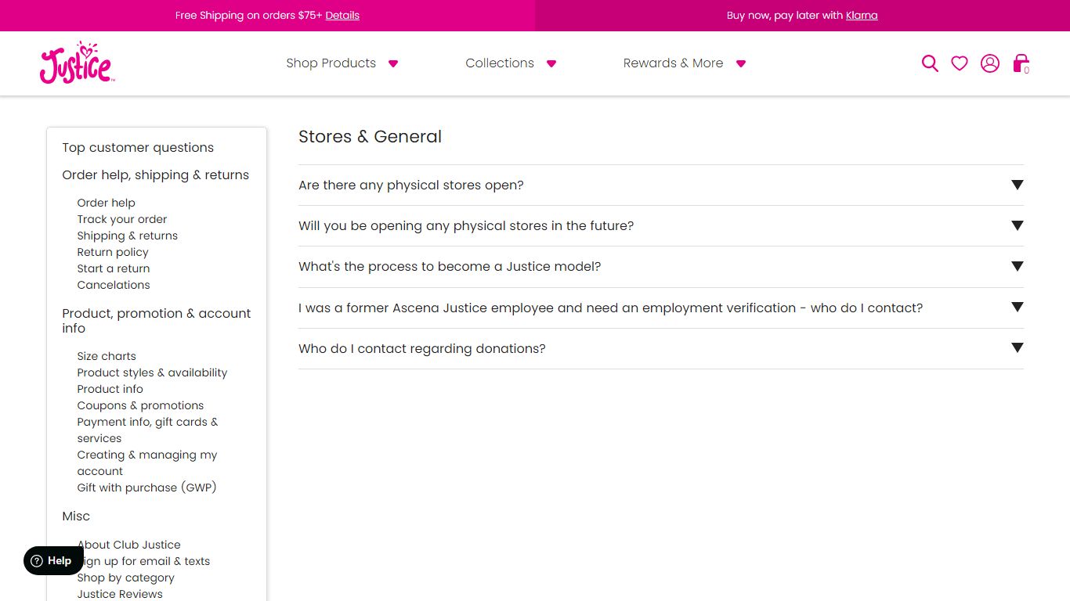Click the Justice logo
The width and height of the screenshot is (1070, 601).
(77, 63)
